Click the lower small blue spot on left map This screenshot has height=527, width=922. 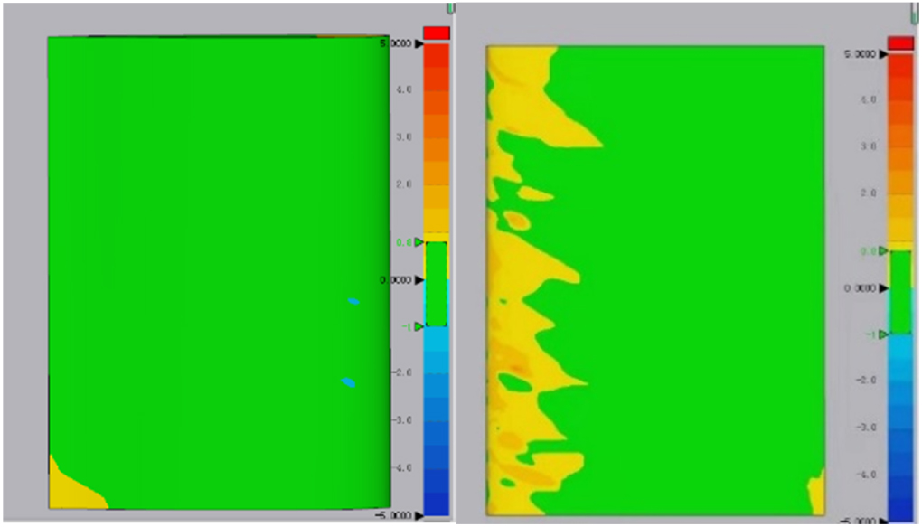(348, 383)
